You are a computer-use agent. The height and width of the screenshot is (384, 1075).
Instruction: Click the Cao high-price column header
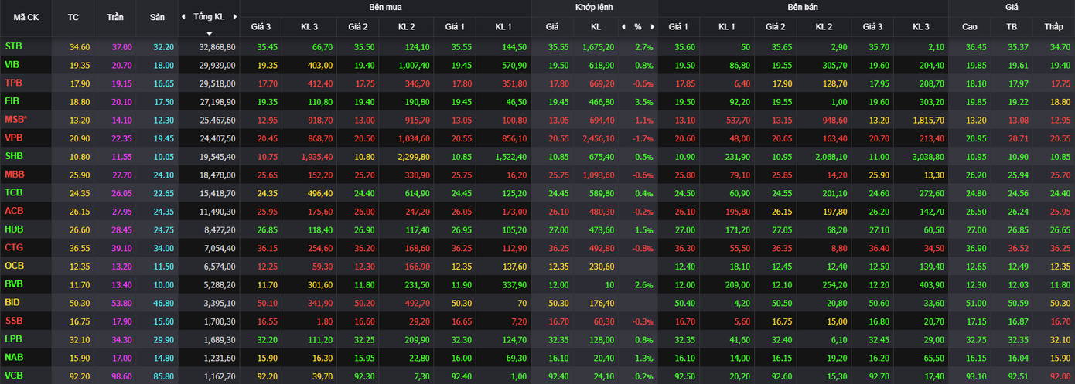969,27
